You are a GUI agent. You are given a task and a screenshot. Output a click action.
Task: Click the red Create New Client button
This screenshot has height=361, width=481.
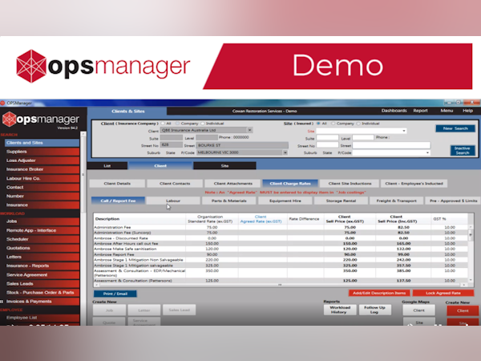pyautogui.click(x=463, y=310)
